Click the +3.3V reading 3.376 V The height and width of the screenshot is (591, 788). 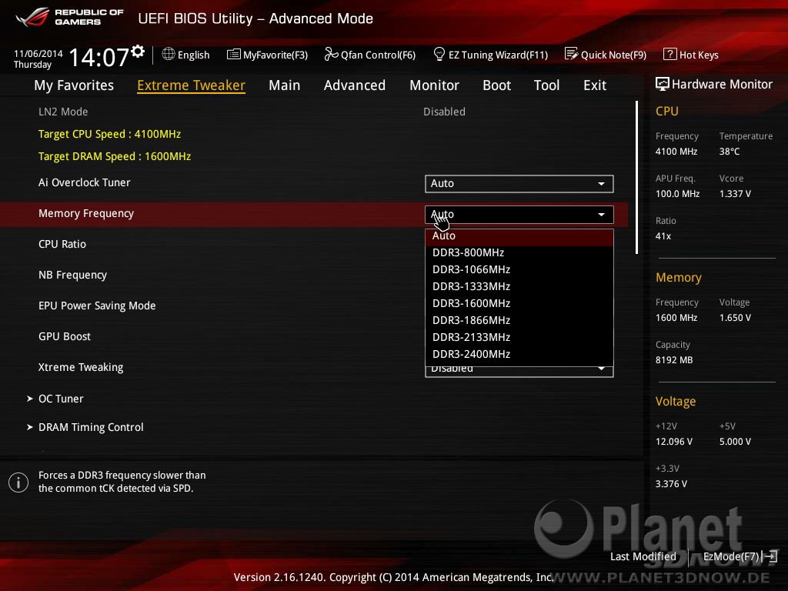coord(671,483)
